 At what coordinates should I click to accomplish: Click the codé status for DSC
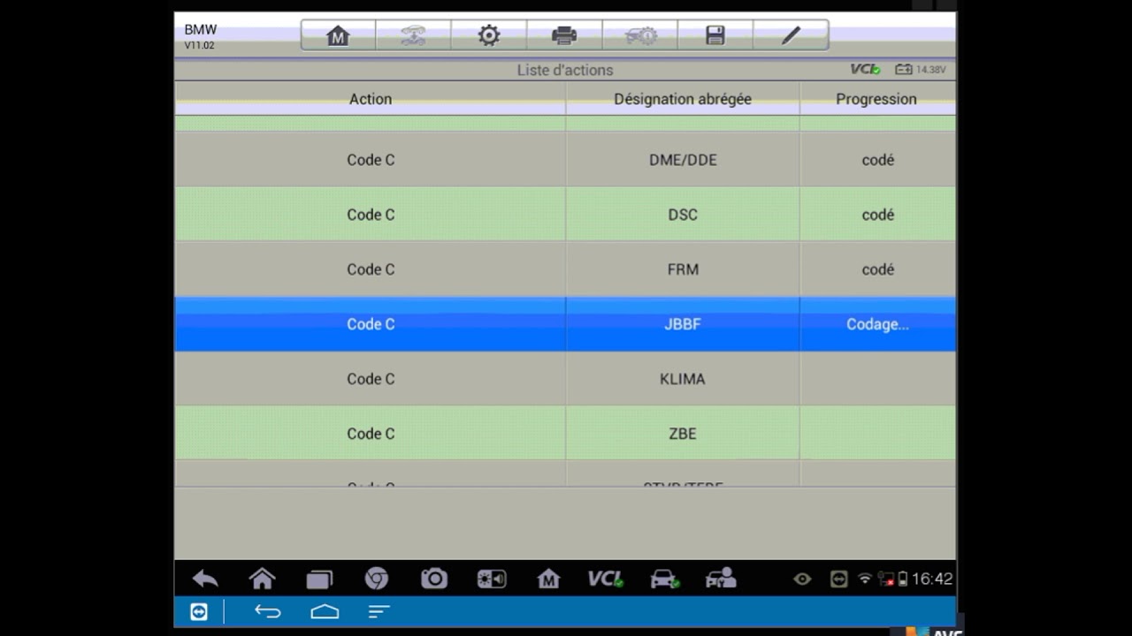coord(877,215)
